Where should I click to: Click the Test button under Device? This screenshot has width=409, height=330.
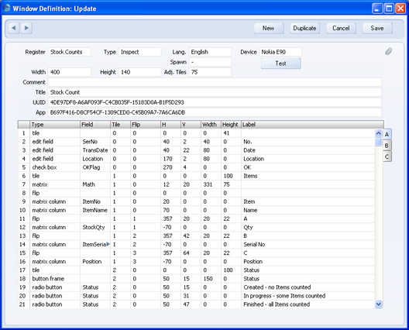tap(280, 64)
